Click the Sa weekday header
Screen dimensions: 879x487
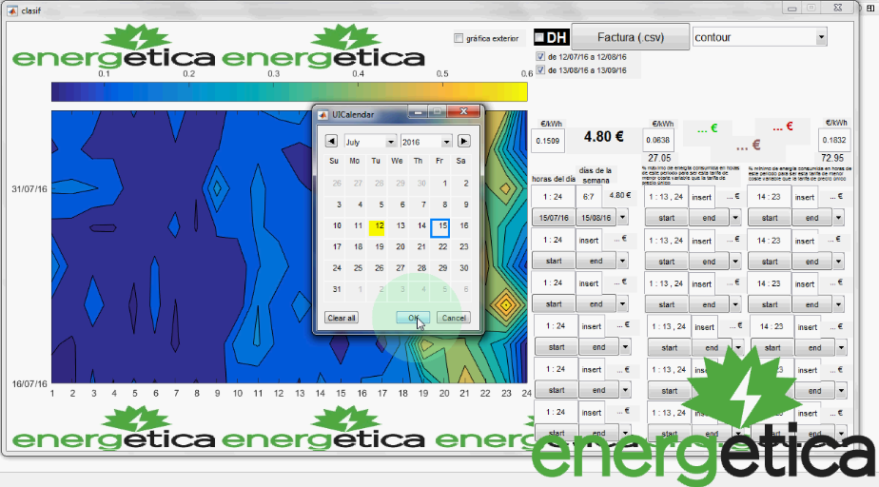pos(460,161)
